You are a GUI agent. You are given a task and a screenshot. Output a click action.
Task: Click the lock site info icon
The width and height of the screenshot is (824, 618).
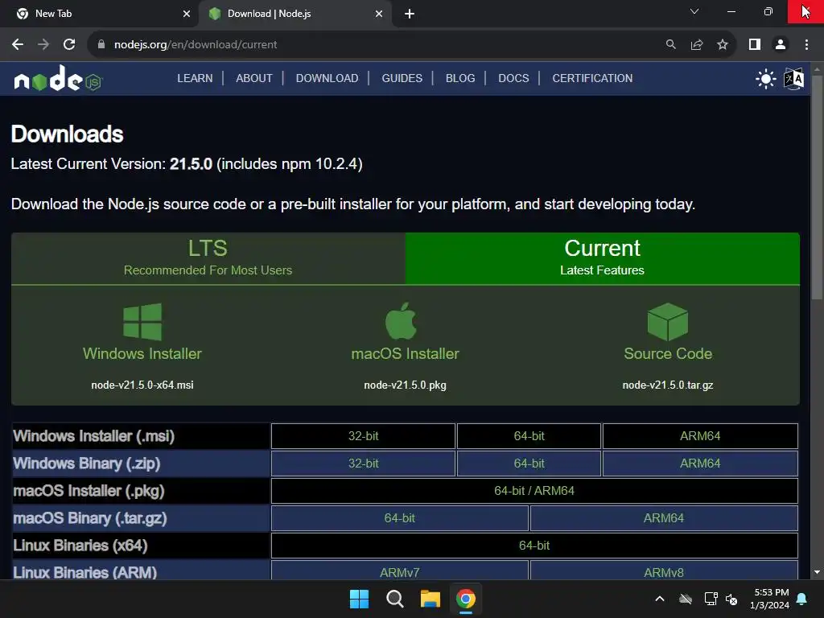click(101, 45)
